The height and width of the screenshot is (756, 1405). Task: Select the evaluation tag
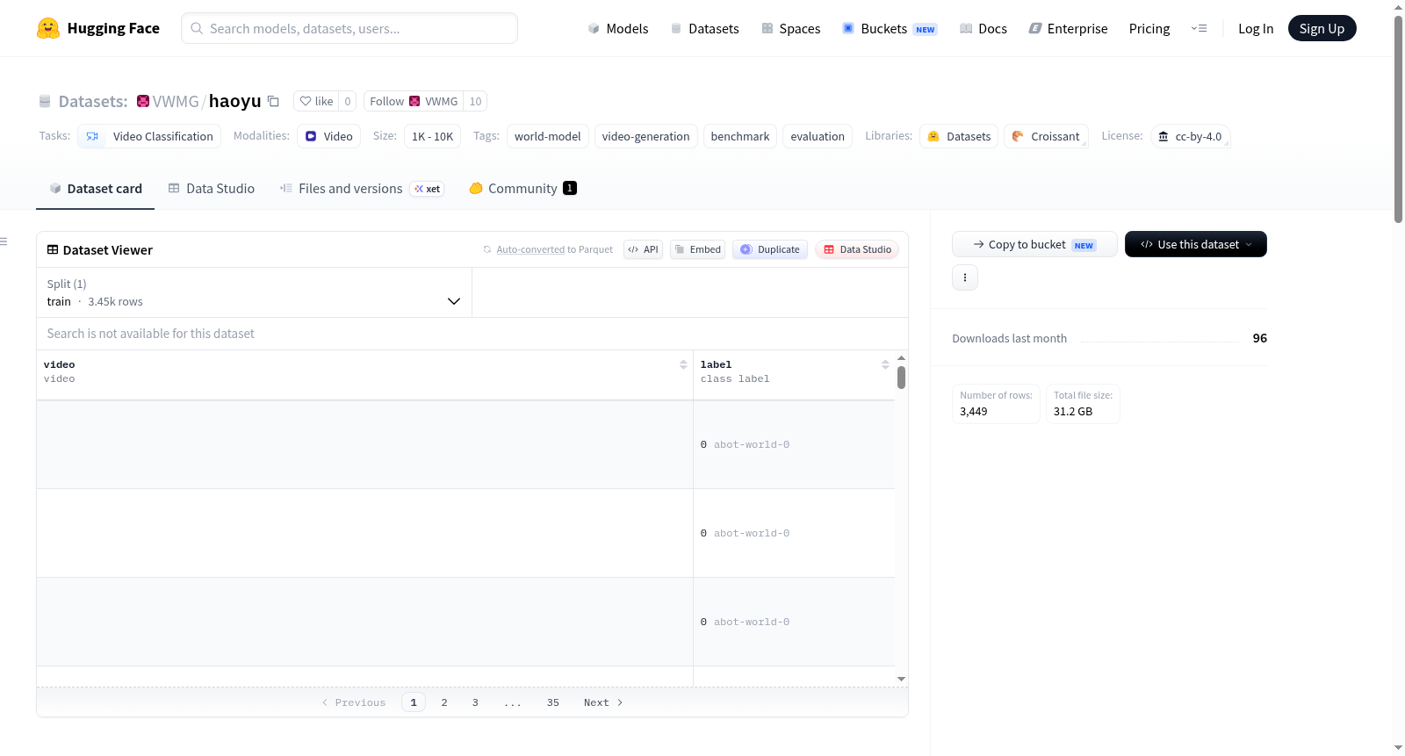[818, 136]
